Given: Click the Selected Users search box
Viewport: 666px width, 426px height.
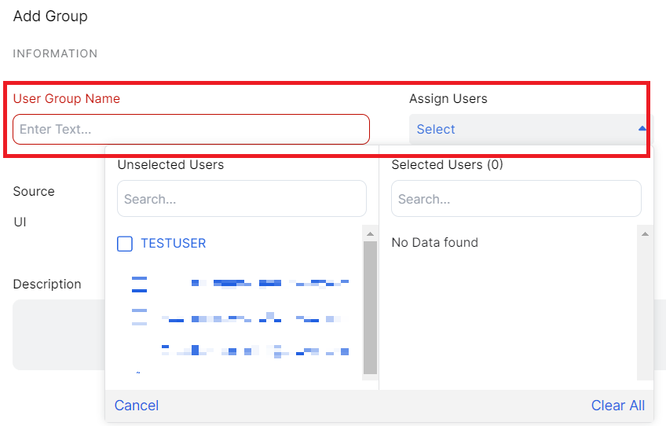Looking at the screenshot, I should [x=516, y=199].
